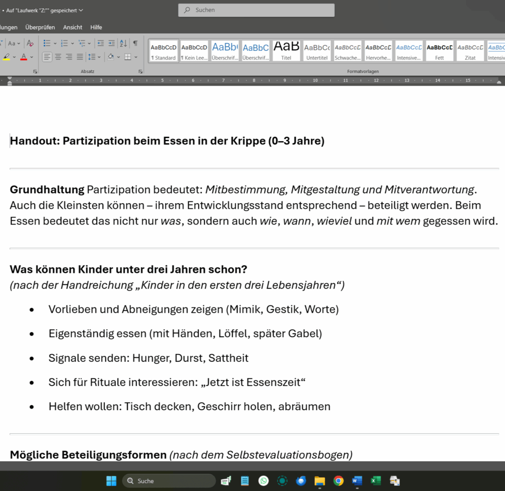
Task: Expand multilevel list dropdown arrow
Action: coord(89,43)
